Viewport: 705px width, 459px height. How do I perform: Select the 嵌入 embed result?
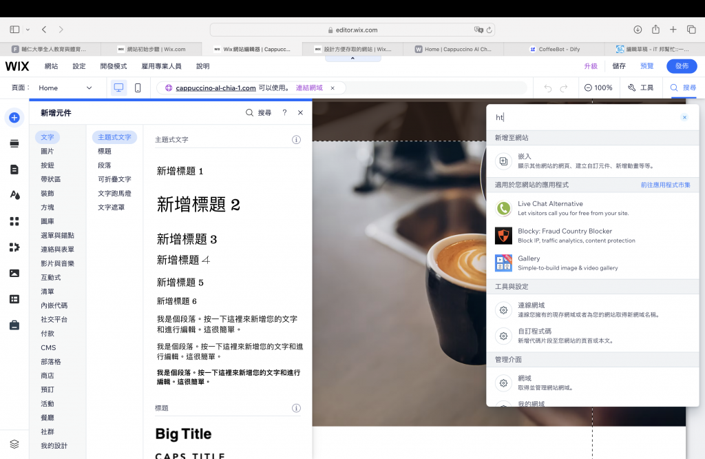[593, 161]
